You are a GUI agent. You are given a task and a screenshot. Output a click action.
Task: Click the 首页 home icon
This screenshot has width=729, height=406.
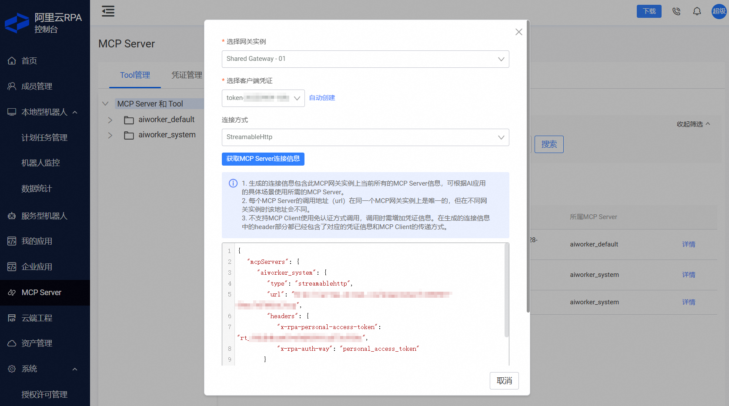point(12,61)
